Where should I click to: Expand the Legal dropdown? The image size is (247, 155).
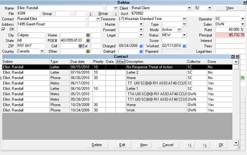tap(141, 35)
